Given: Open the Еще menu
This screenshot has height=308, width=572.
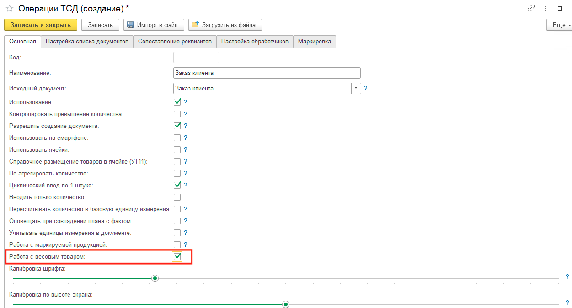Looking at the screenshot, I should (x=560, y=25).
